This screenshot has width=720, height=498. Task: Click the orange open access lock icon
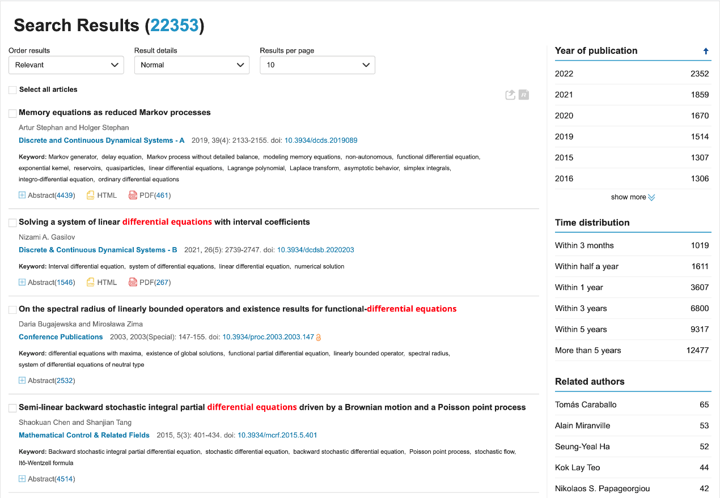coord(319,338)
